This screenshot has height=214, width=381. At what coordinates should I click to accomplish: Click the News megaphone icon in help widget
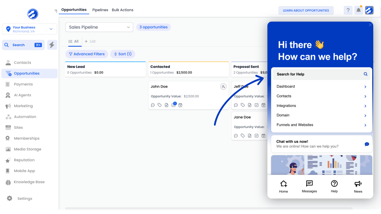(358, 186)
